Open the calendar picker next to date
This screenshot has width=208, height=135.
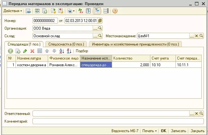point(100,21)
